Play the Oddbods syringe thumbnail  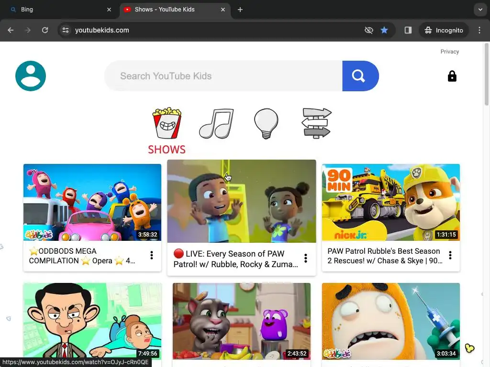(390, 321)
